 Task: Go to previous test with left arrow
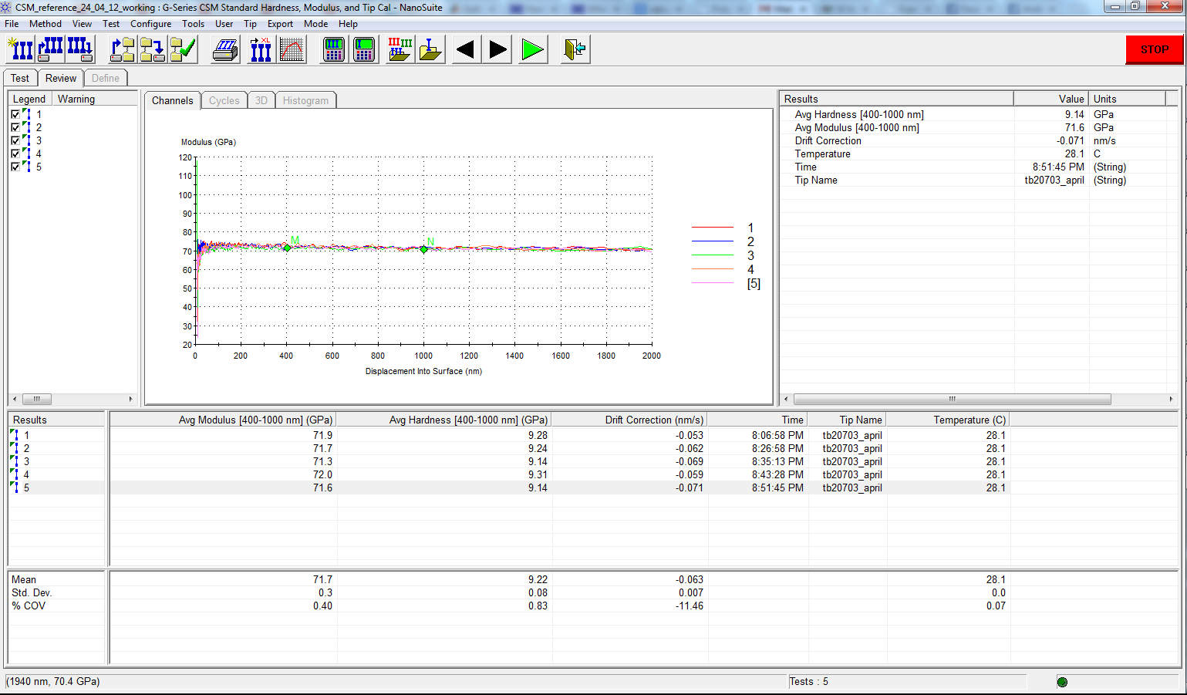[x=465, y=50]
